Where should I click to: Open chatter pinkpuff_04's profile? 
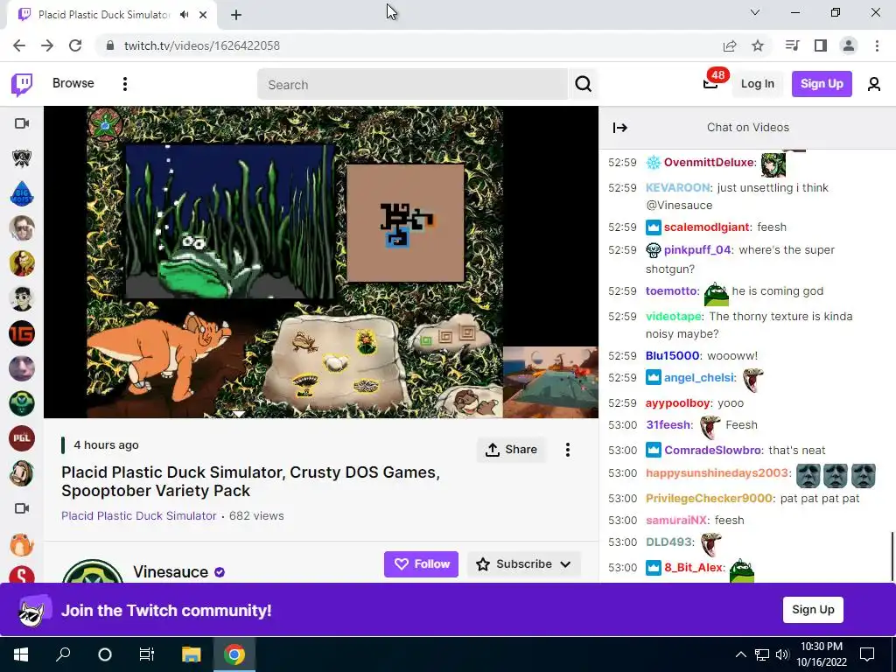point(697,250)
